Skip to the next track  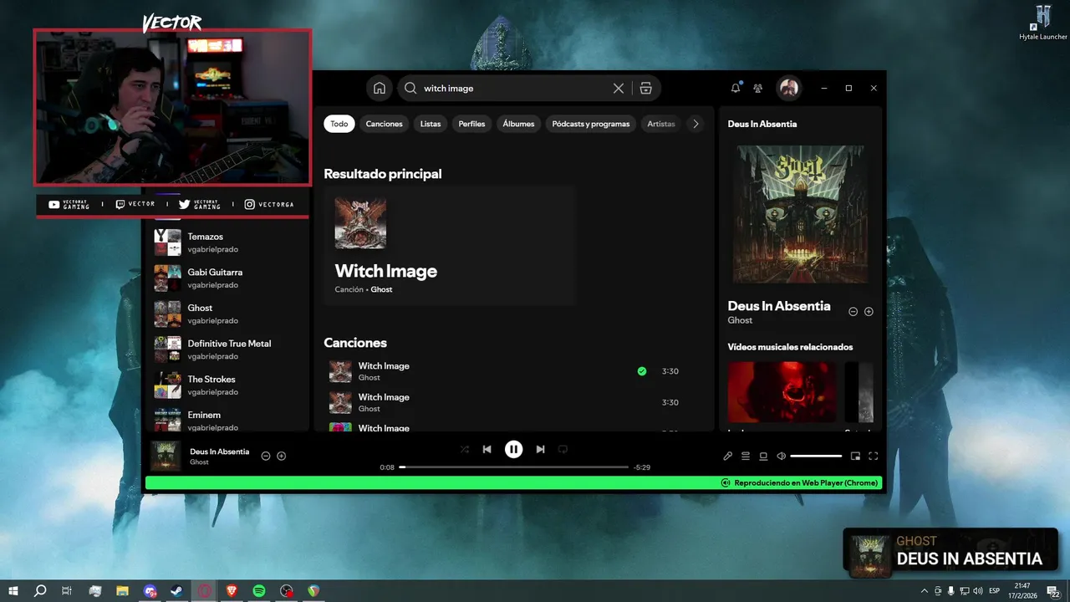point(541,449)
